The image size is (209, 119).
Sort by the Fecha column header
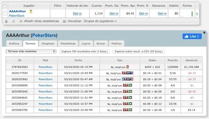[78, 60]
